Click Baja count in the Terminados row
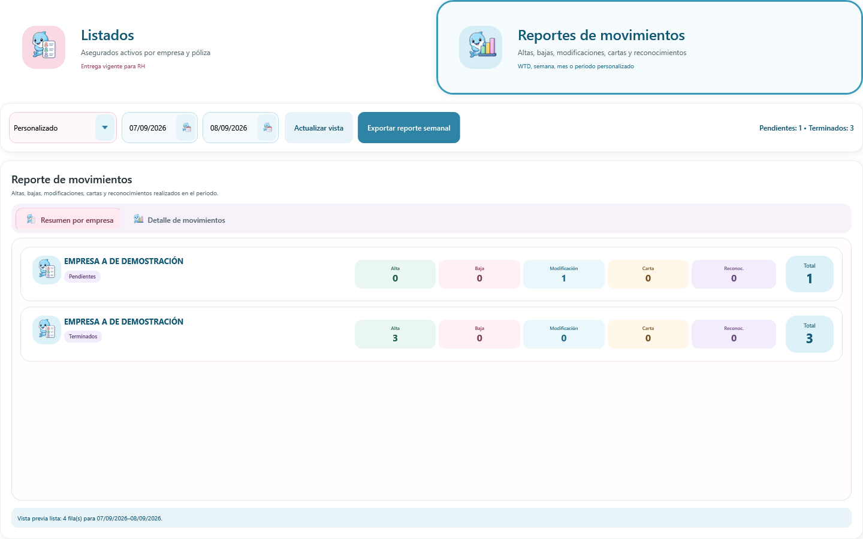 [x=479, y=334]
